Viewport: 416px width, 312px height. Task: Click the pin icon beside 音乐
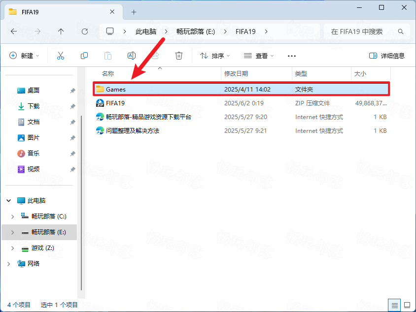click(72, 154)
